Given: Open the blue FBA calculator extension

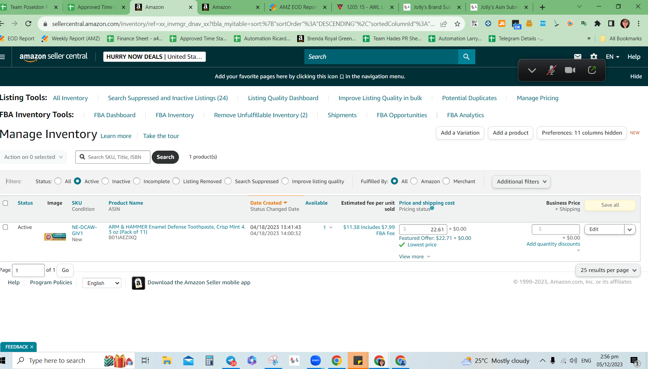Looking at the screenshot, I should 543,23.
